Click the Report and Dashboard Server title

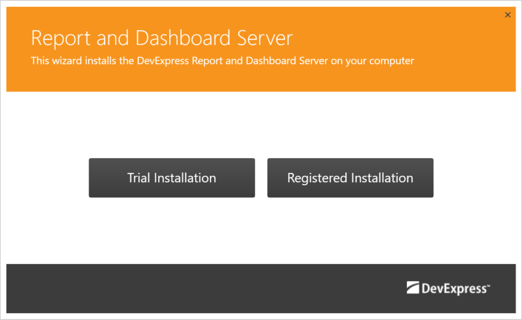click(x=162, y=38)
